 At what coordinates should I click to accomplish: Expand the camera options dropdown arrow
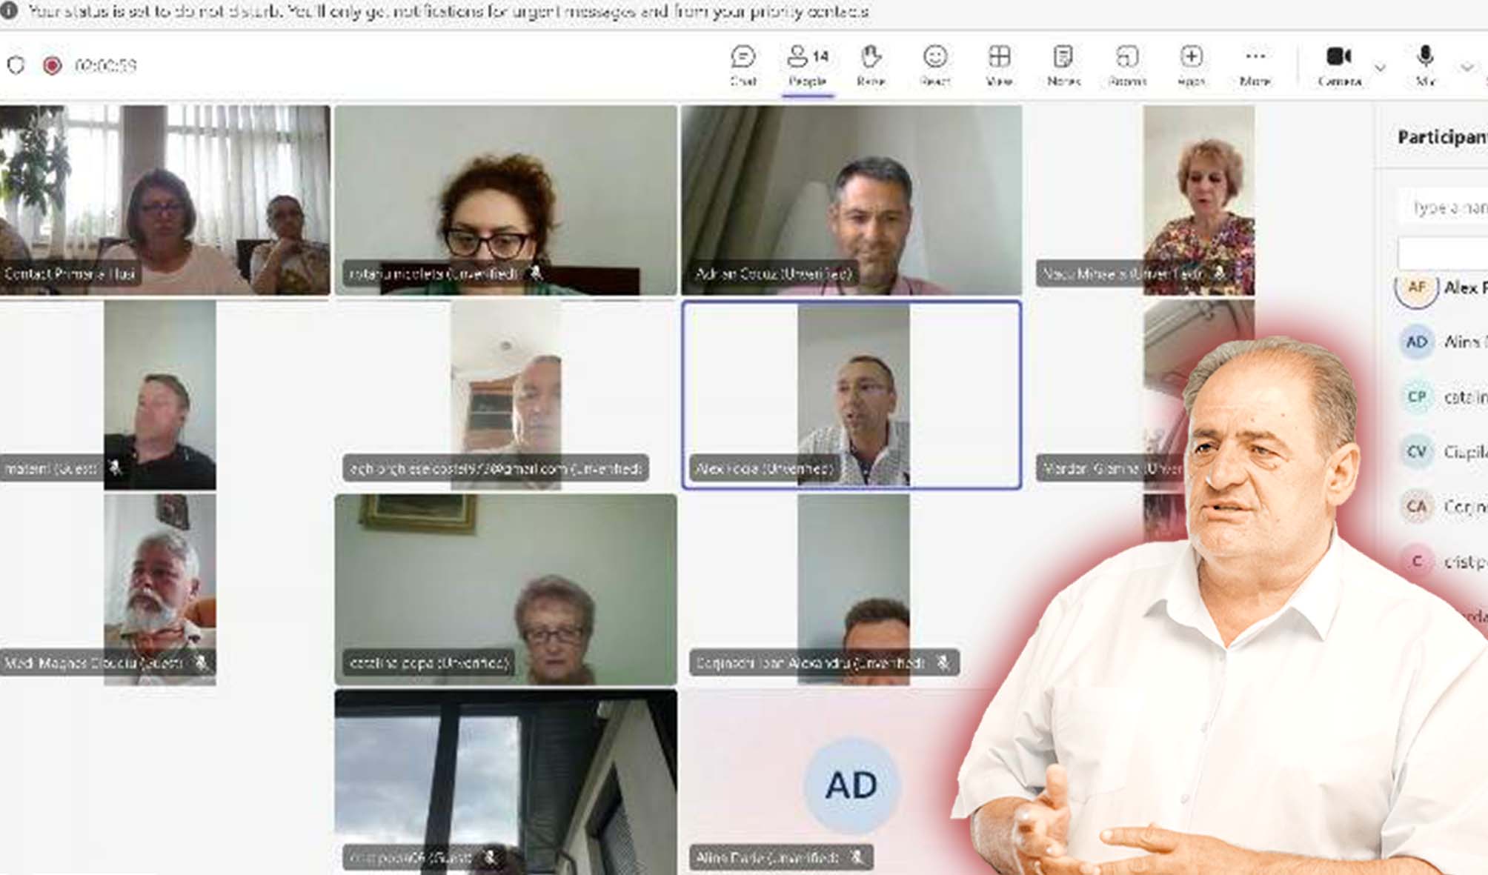(x=1380, y=67)
